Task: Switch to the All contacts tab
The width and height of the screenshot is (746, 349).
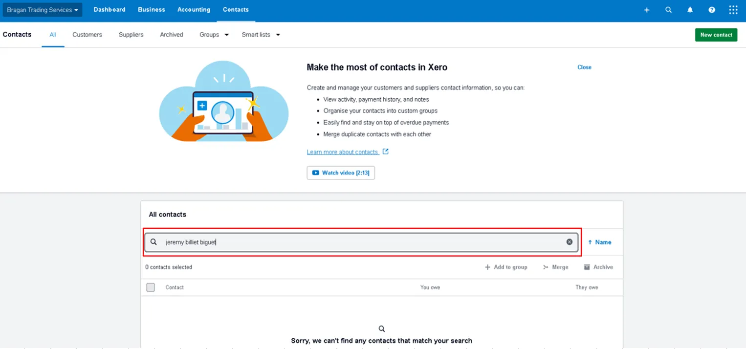Action: [53, 35]
